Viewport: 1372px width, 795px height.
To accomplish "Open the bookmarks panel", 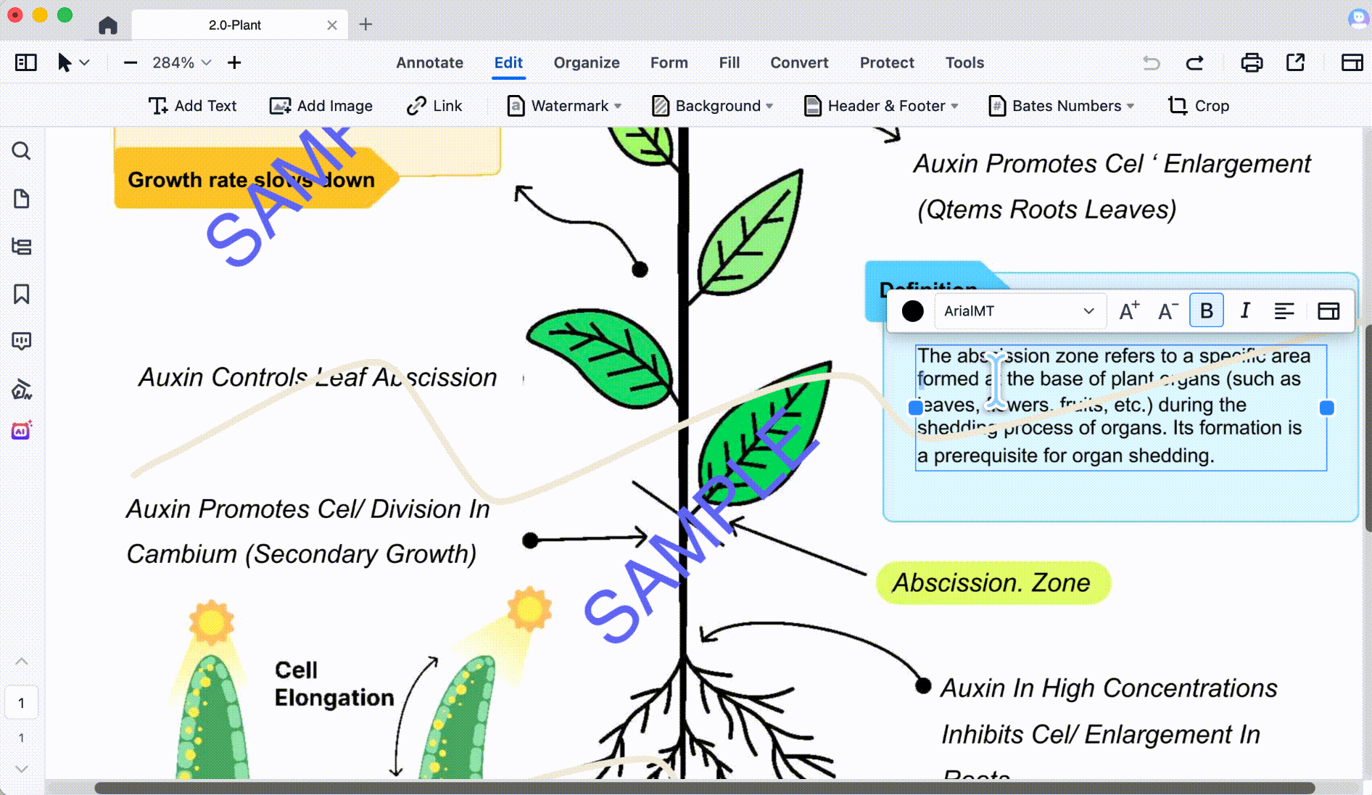I will pos(22,294).
